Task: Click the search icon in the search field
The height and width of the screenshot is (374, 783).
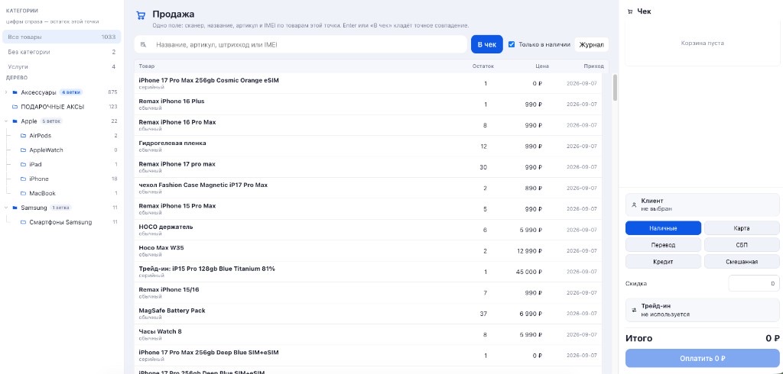Action: point(143,44)
